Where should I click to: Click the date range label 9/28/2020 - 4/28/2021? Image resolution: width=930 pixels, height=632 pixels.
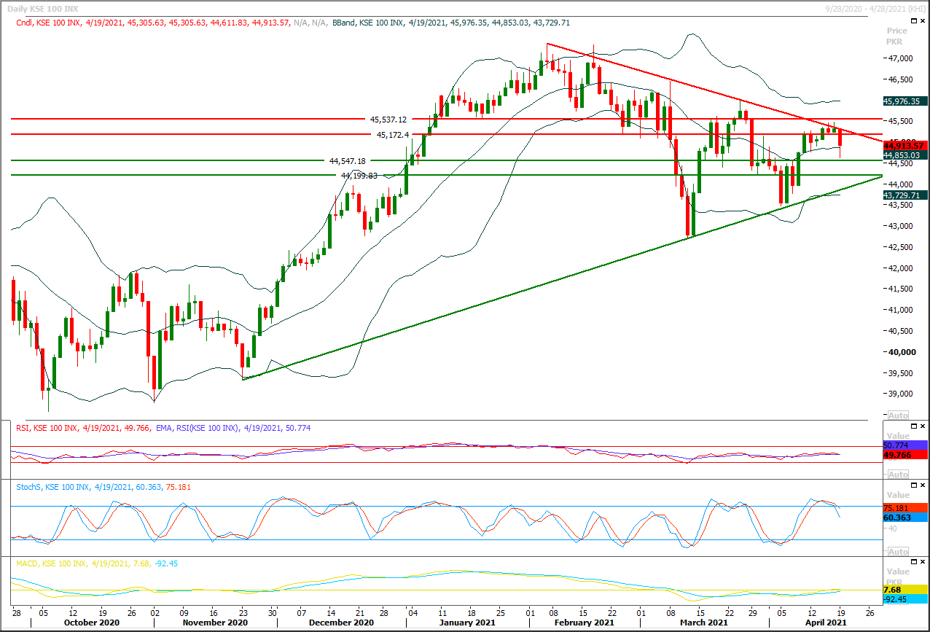(877, 9)
